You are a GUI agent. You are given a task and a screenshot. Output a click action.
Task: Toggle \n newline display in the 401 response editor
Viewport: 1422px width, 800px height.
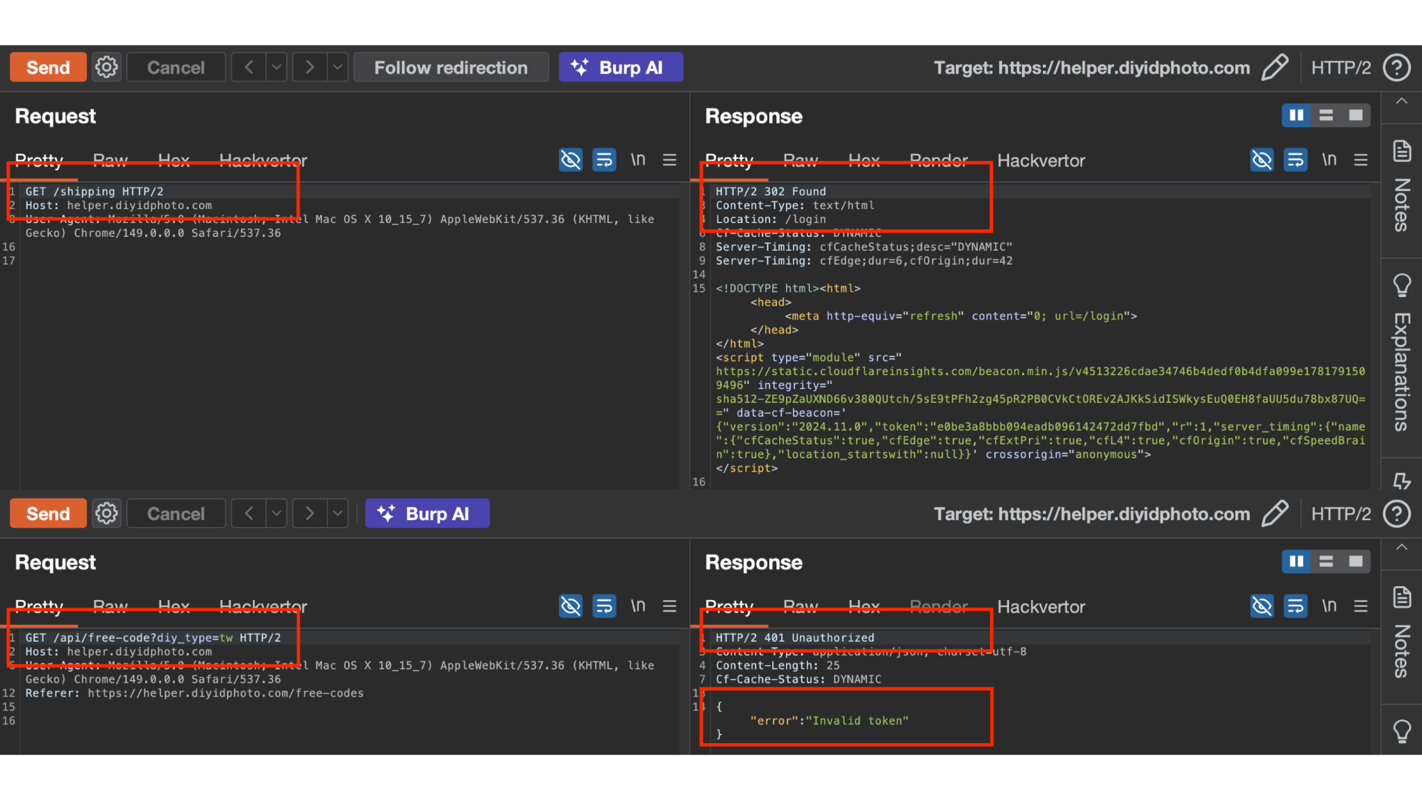[x=1330, y=606]
